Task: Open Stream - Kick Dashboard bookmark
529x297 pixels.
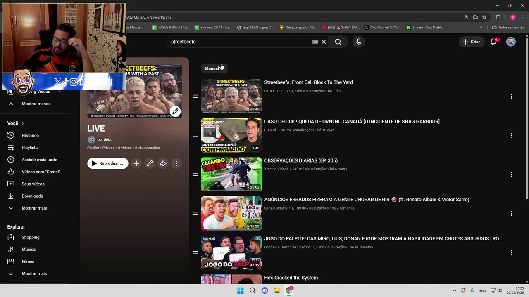Action: pos(425,28)
